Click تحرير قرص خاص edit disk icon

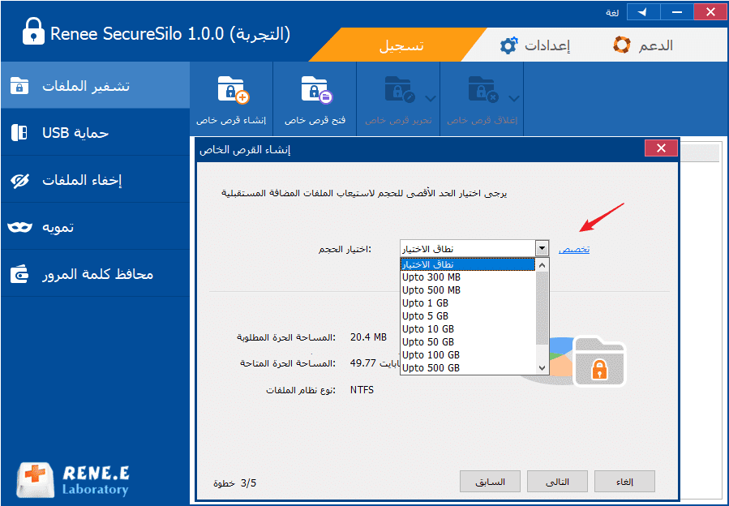coord(400,90)
